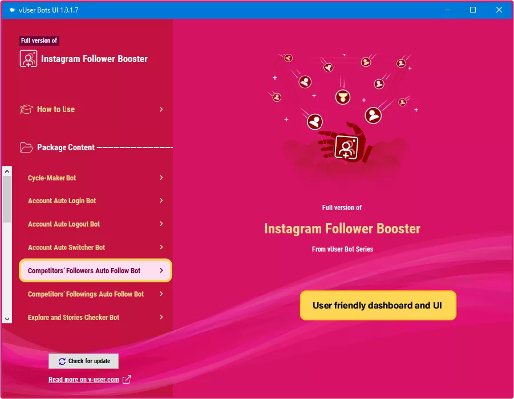
Task: Click the bot list scrollbar thumb
Action: point(7,199)
